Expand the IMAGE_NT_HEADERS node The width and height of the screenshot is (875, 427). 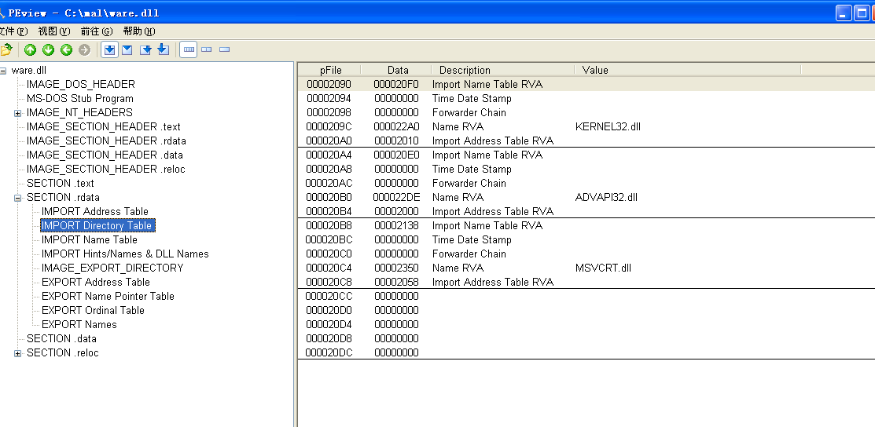(17, 113)
